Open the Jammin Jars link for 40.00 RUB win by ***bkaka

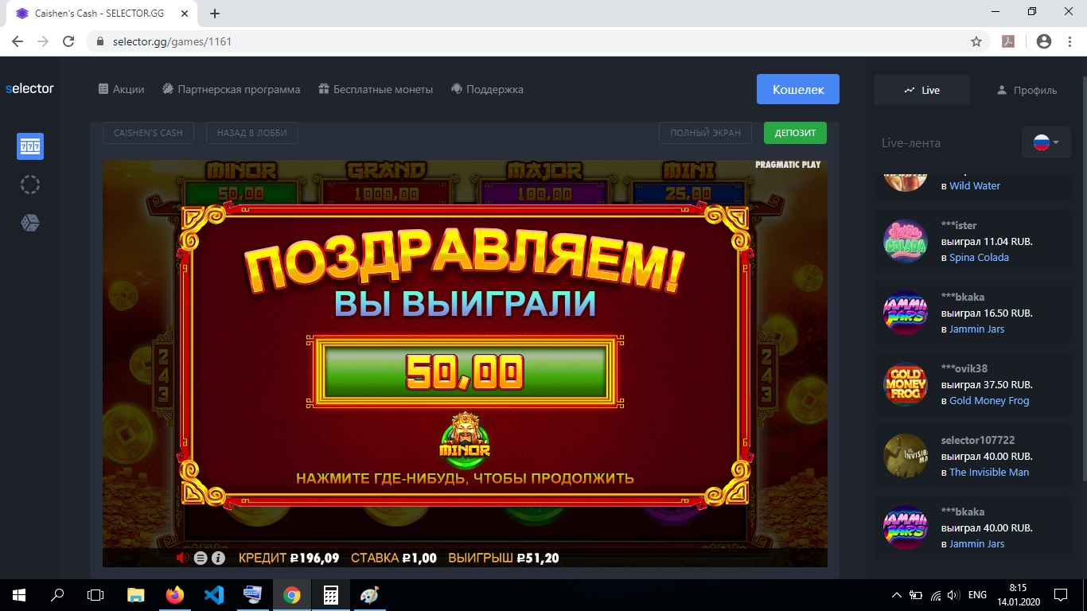pos(976,543)
